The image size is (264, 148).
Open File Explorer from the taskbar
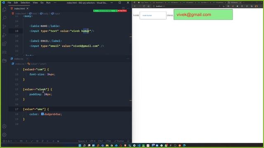pos(107,145)
